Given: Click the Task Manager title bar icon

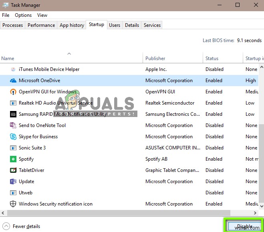Looking at the screenshot, I should (x=5, y=5).
